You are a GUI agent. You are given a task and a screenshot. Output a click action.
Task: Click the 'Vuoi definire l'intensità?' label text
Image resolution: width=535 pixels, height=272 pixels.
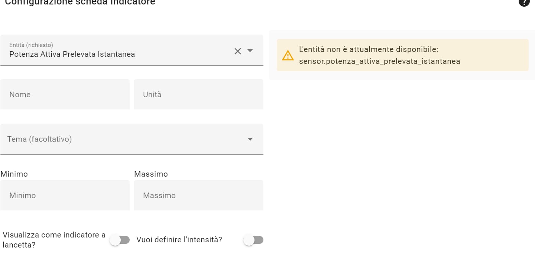click(x=179, y=240)
